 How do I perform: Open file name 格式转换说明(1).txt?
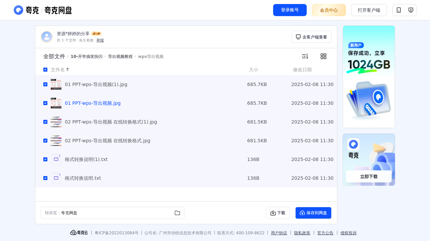tap(86, 159)
